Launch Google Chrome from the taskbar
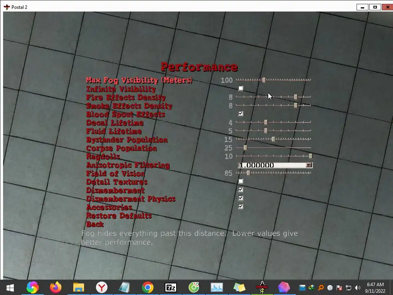This screenshot has height=295, width=393. [x=148, y=287]
